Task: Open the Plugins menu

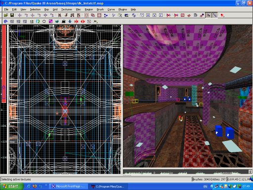Action: tap(123, 9)
